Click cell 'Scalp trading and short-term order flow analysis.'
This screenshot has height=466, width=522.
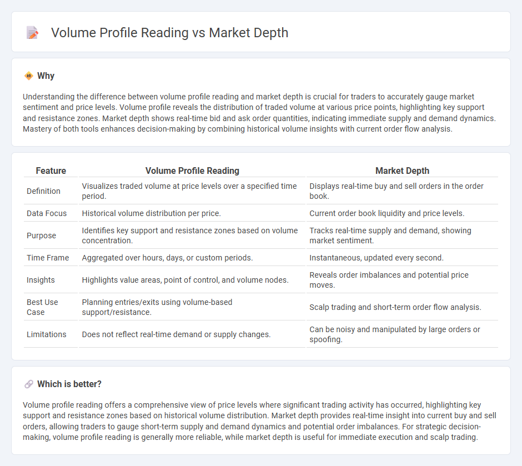402,307
